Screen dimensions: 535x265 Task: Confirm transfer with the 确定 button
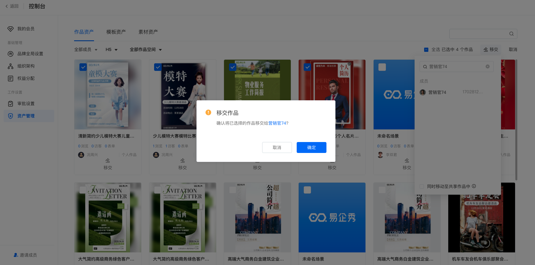click(x=311, y=147)
